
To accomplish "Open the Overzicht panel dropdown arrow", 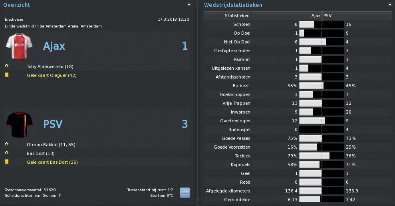I will (189, 5).
